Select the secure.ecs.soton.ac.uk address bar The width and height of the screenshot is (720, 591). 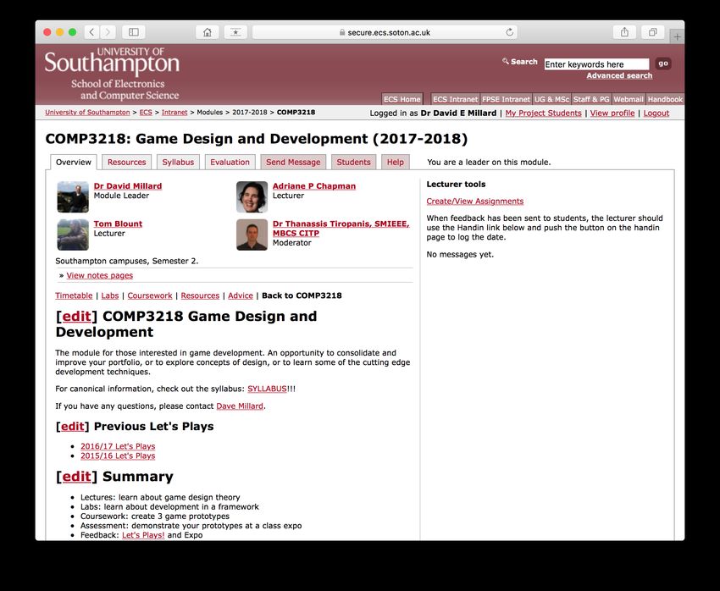[385, 32]
